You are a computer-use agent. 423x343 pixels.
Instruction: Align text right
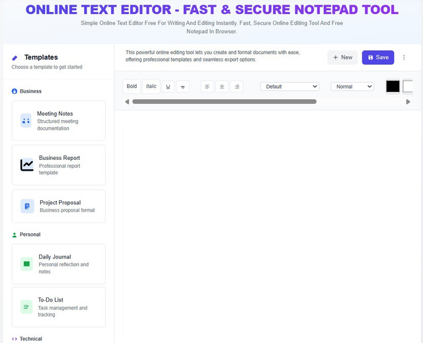(237, 87)
